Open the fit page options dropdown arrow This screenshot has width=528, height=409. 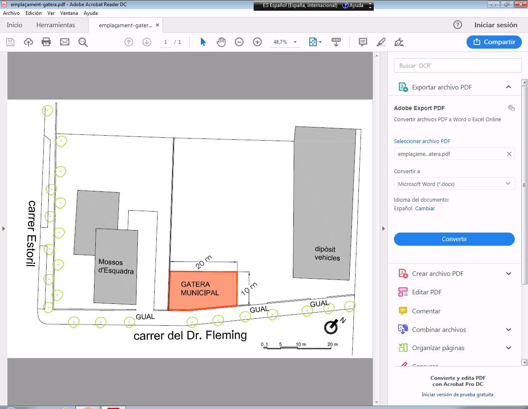(x=320, y=42)
